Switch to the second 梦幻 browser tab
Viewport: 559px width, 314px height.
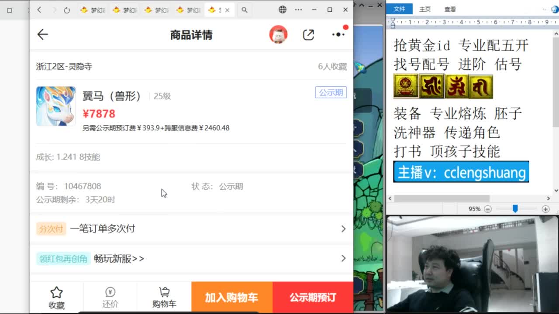[x=124, y=10]
